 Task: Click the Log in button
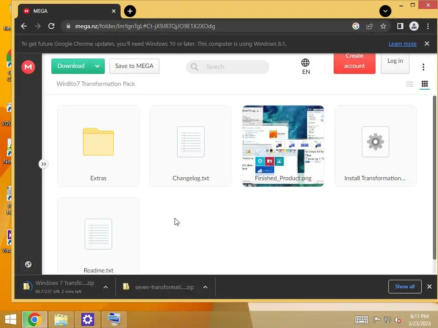(x=395, y=64)
